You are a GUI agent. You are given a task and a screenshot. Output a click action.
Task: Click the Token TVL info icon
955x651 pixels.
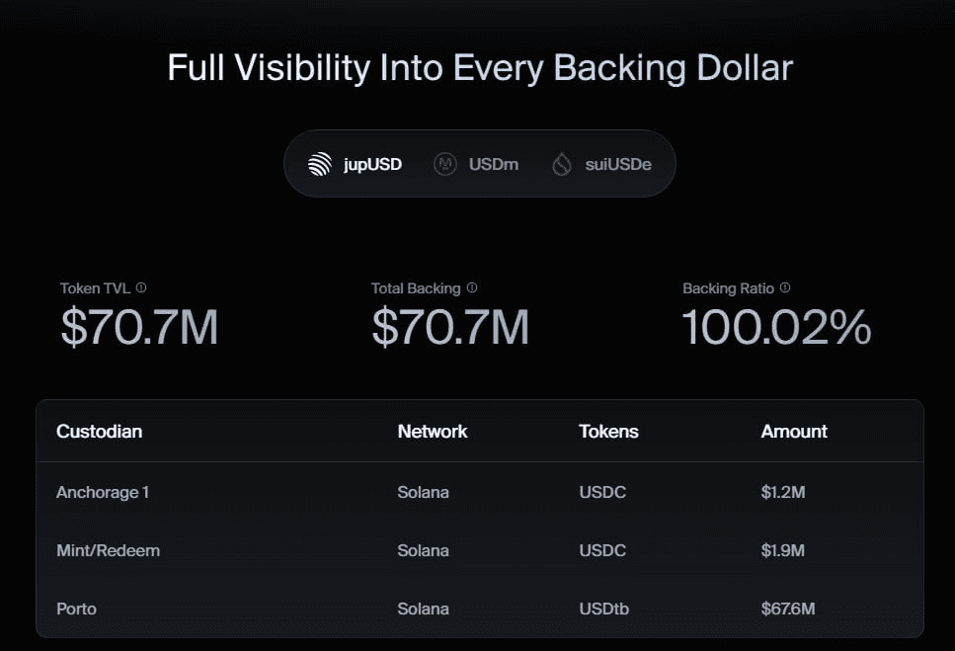pos(141,288)
